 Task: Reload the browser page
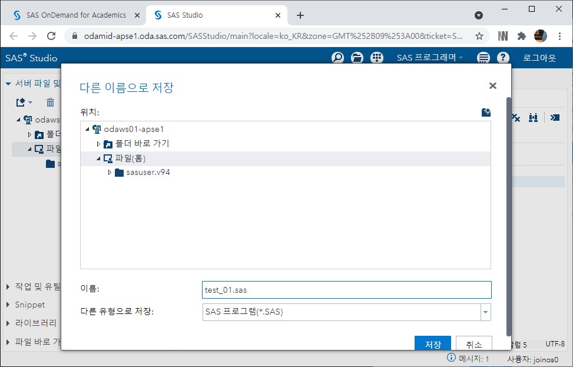pos(51,36)
